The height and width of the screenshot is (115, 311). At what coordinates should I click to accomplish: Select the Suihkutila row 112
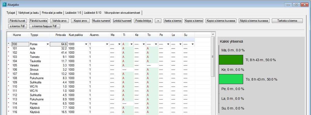coord(101,95)
